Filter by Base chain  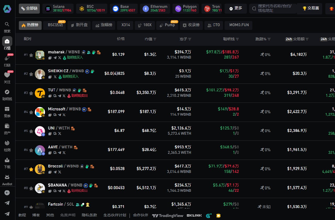pos(124,9)
